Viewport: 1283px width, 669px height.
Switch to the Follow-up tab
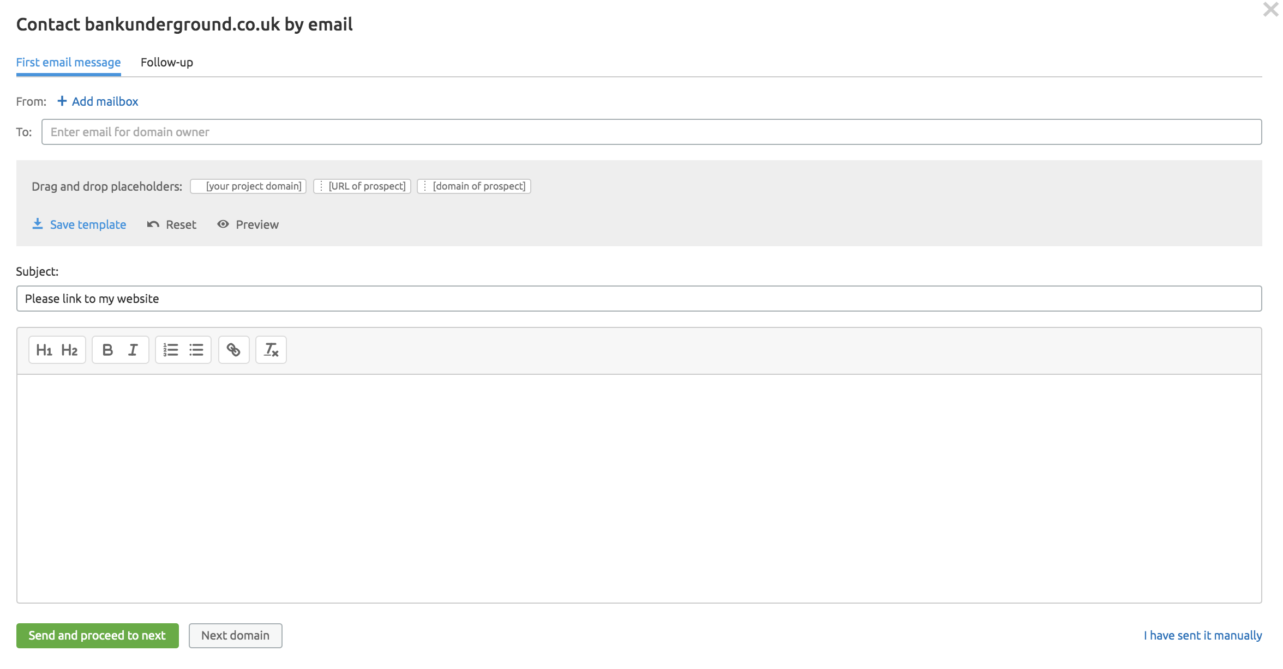(x=166, y=62)
